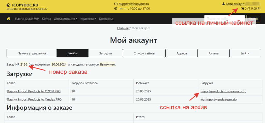
Task: Expand the Кодотека dropdown menu
Action: (x=88, y=19)
